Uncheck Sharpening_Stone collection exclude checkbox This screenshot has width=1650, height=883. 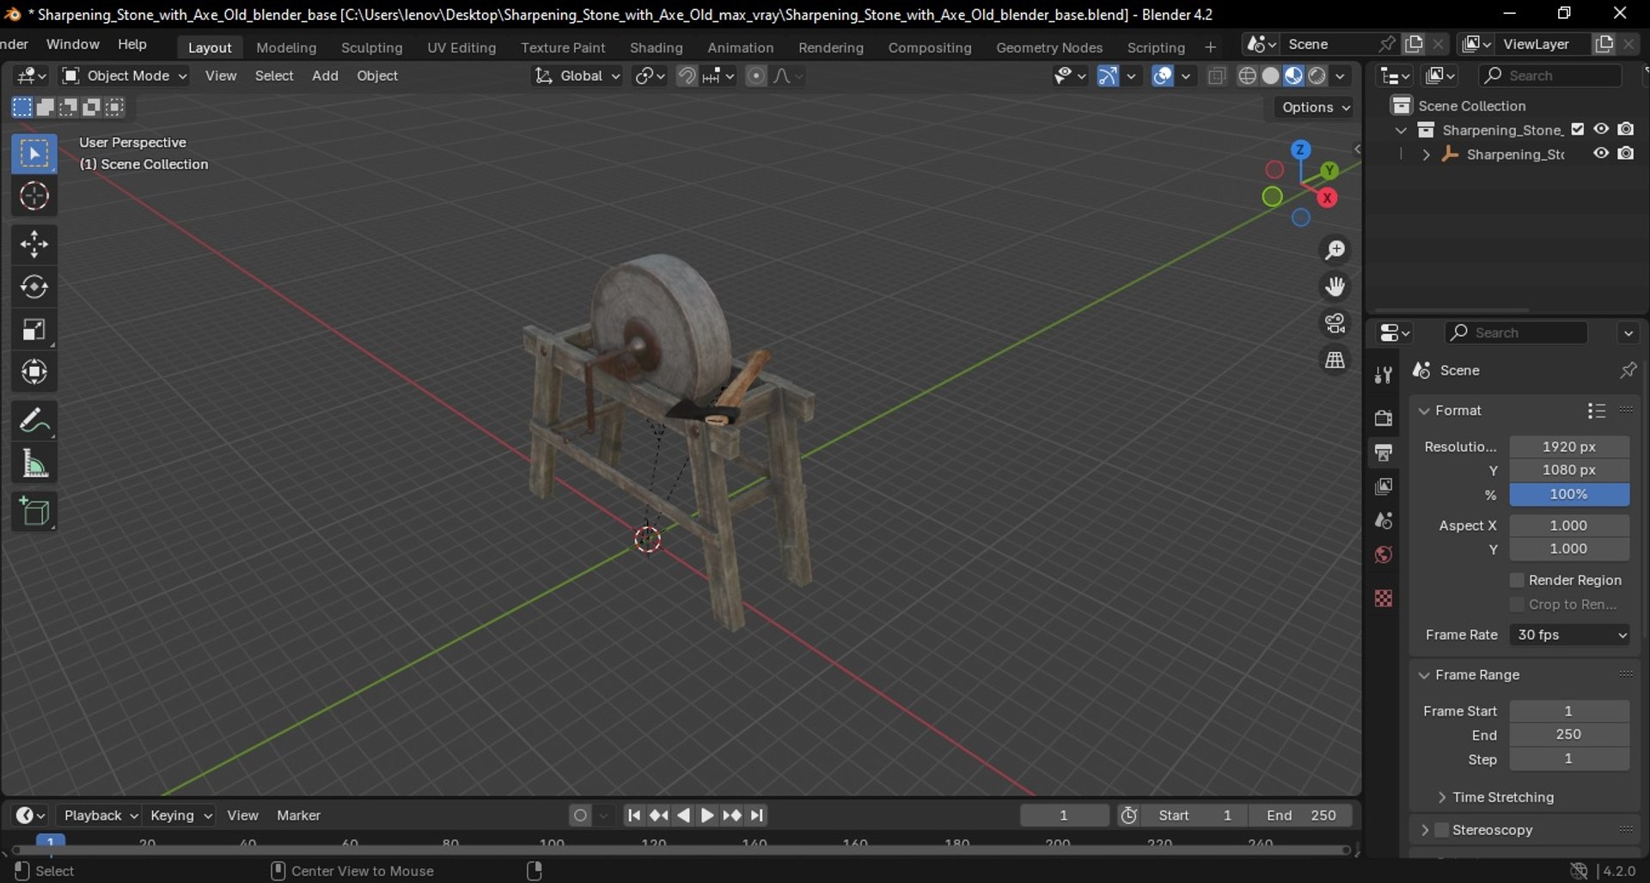pos(1578,130)
